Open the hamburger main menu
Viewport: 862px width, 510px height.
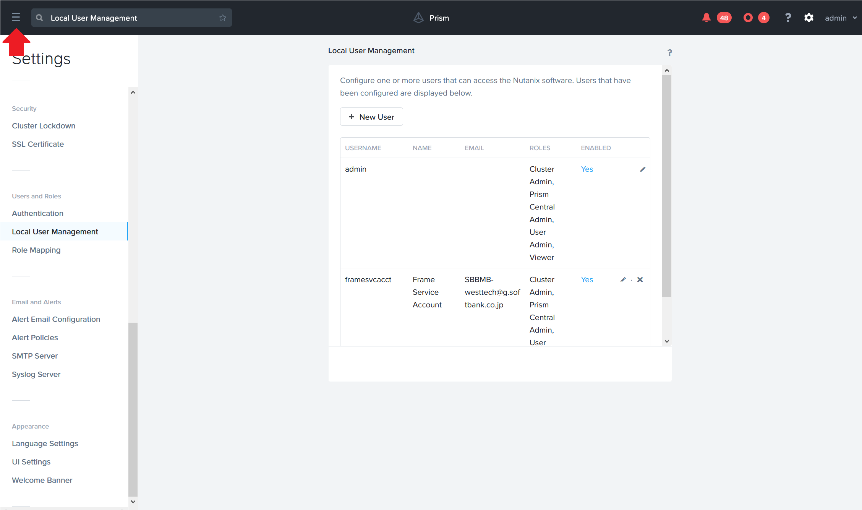click(16, 17)
